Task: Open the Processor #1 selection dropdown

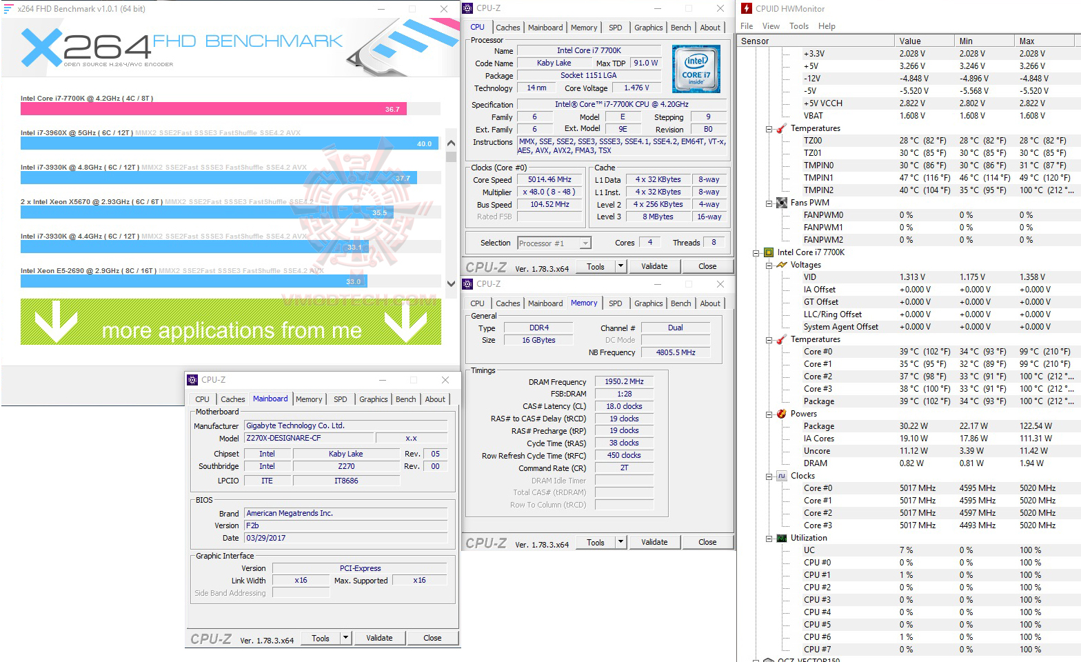Action: (x=585, y=243)
